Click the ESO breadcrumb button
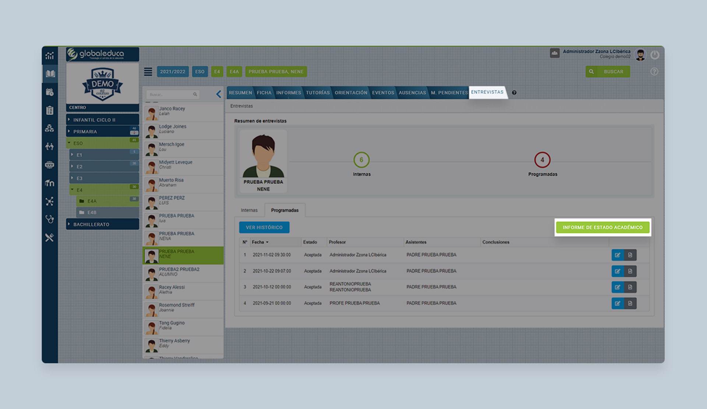The height and width of the screenshot is (409, 707). click(x=200, y=71)
